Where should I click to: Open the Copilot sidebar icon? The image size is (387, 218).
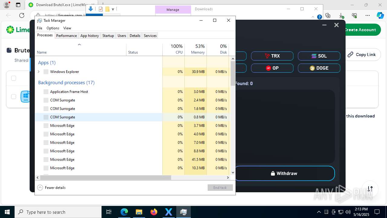380,15
